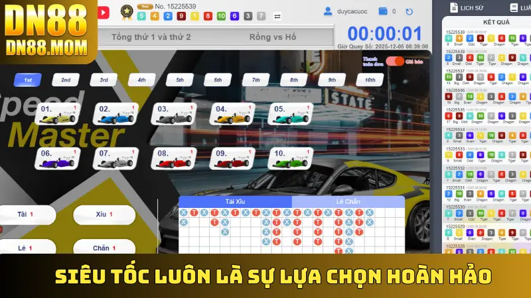Open Tổng thứ 1 và thứ 2 section

(x=151, y=37)
